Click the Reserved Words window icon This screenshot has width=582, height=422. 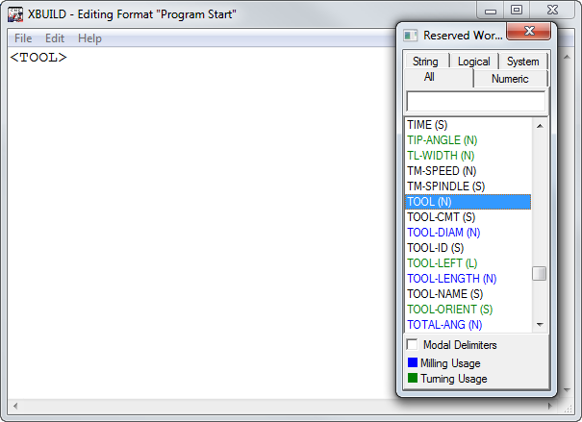pyautogui.click(x=410, y=36)
